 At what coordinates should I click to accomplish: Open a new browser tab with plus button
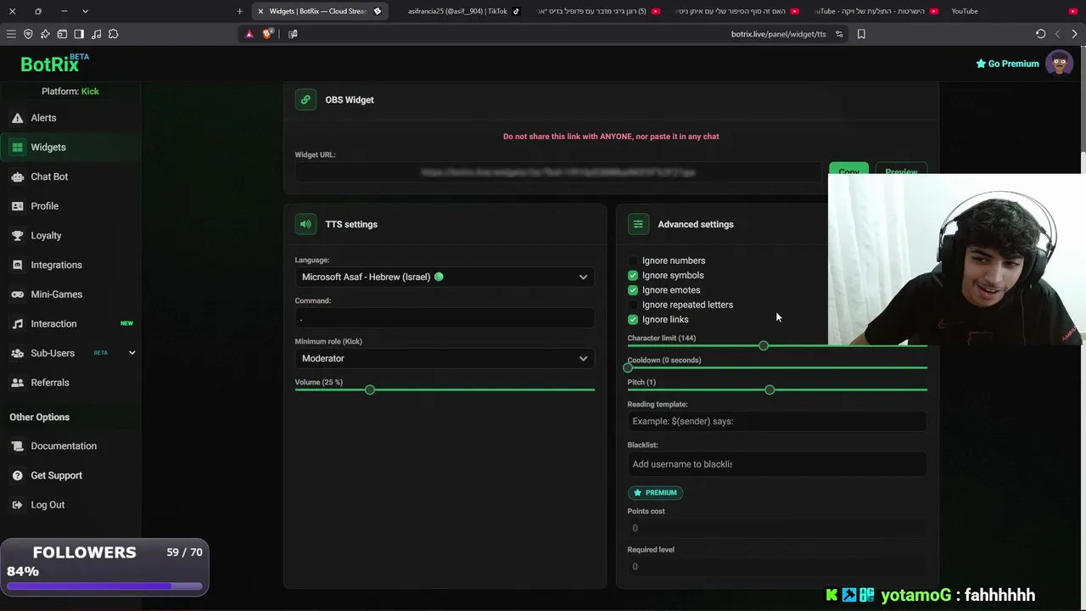[239, 11]
